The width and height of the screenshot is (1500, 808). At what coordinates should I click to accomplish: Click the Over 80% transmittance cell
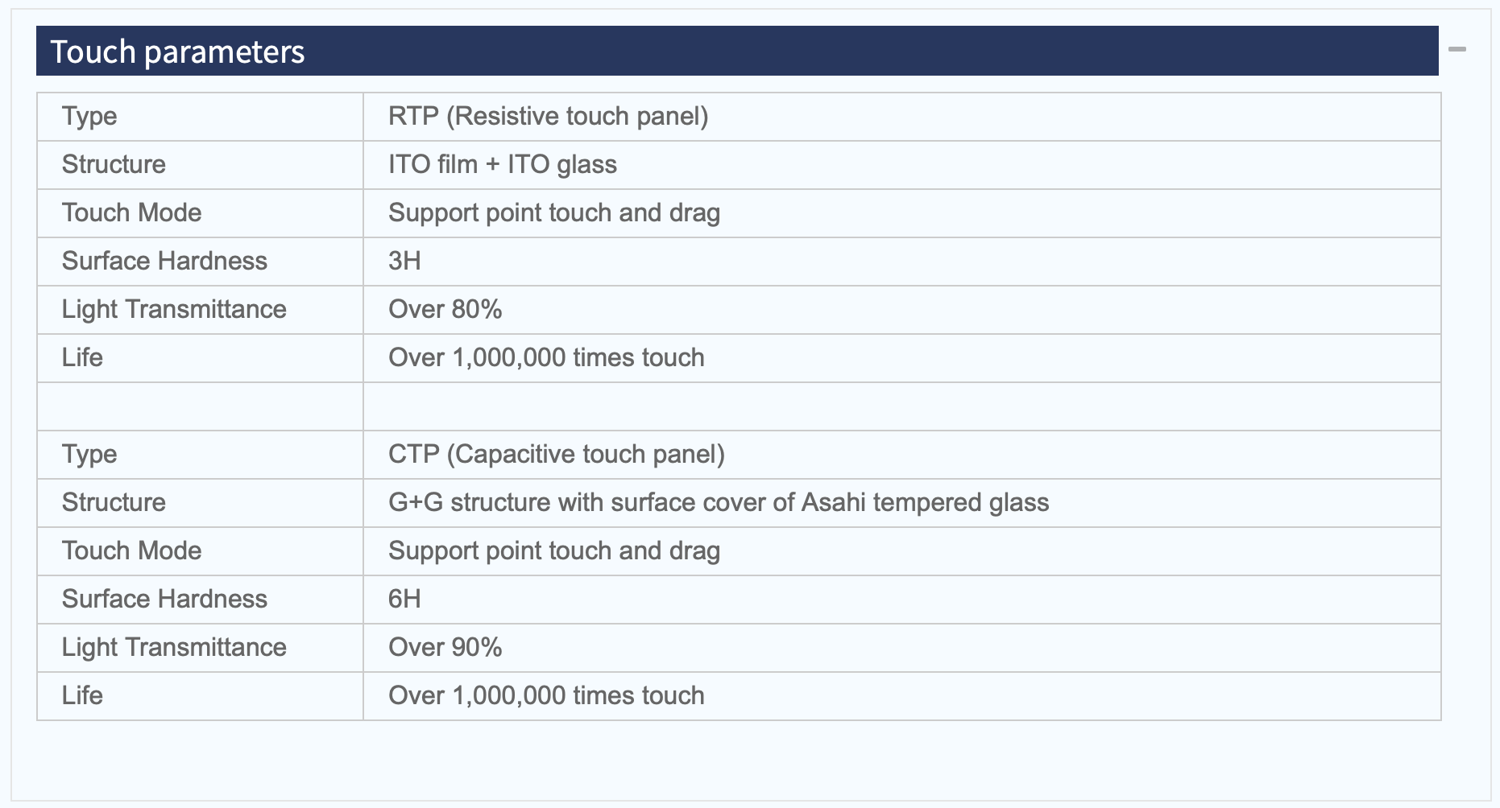click(901, 310)
